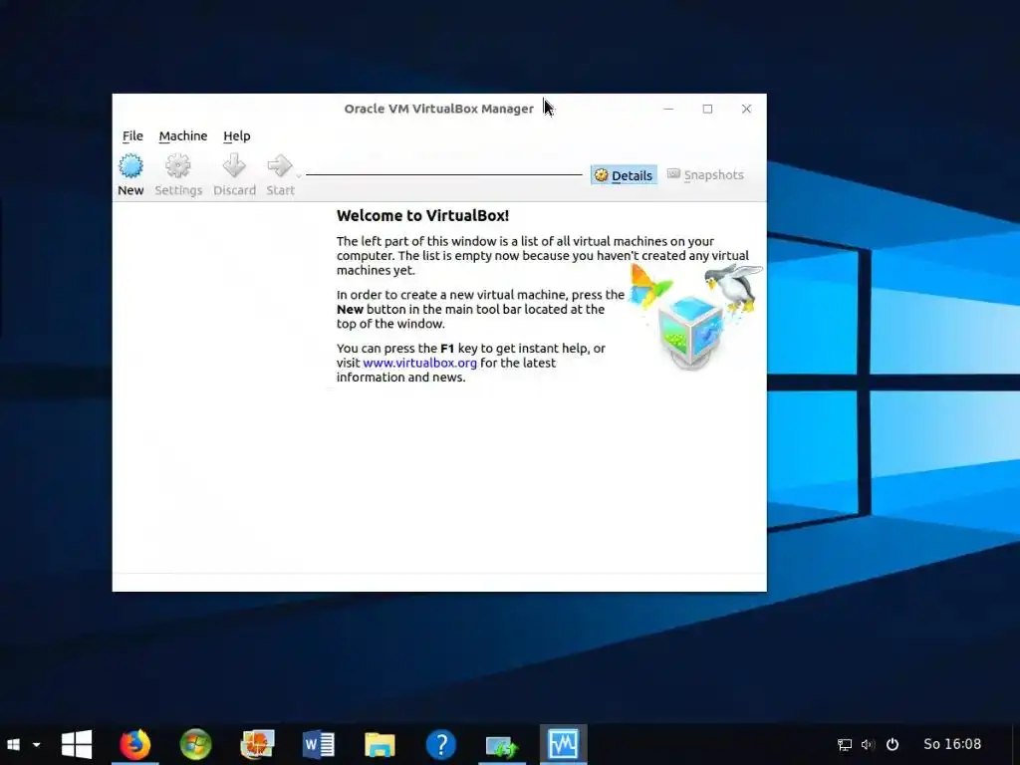Image resolution: width=1020 pixels, height=765 pixels.
Task: Click the Welcome to VirtualBox! heading
Action: pyautogui.click(x=422, y=215)
